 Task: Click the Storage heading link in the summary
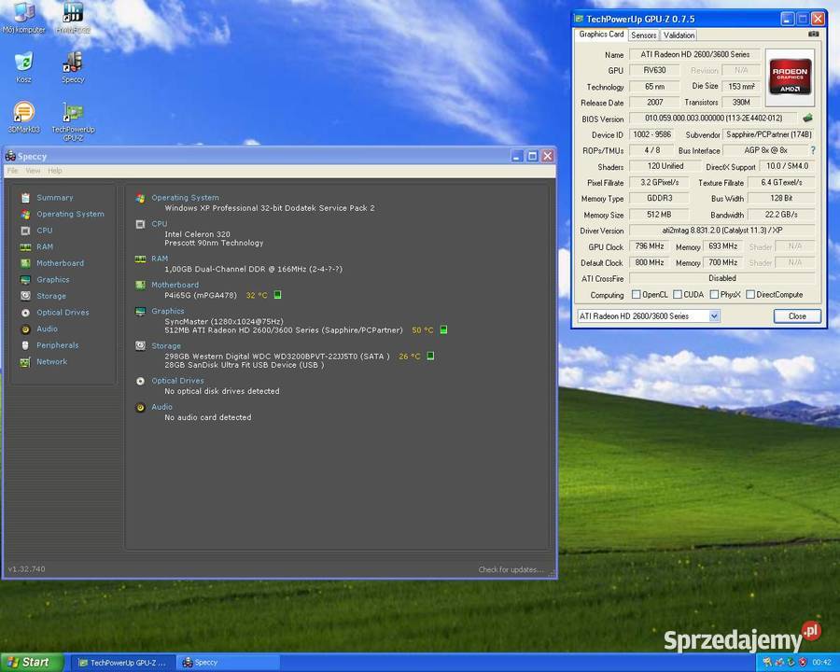(x=166, y=346)
